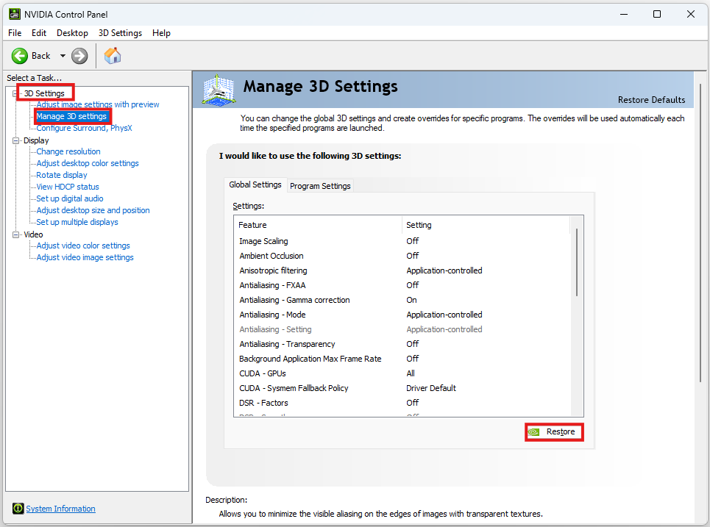Image resolution: width=710 pixels, height=527 pixels.
Task: Select the 3D Settings tree category label
Action: [x=44, y=93]
